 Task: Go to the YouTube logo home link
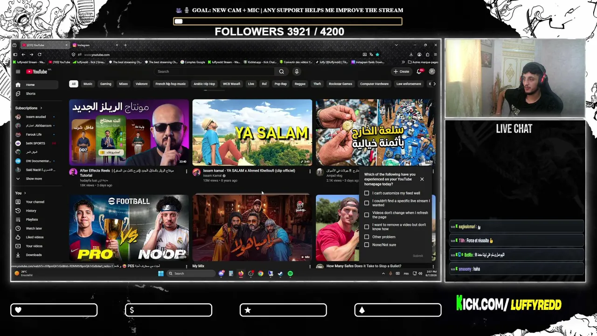(x=36, y=71)
